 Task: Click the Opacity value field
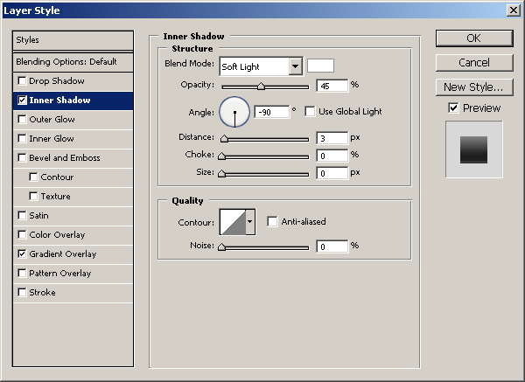pyautogui.click(x=332, y=86)
